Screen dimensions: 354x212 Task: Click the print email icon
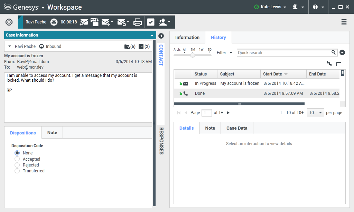138,22
